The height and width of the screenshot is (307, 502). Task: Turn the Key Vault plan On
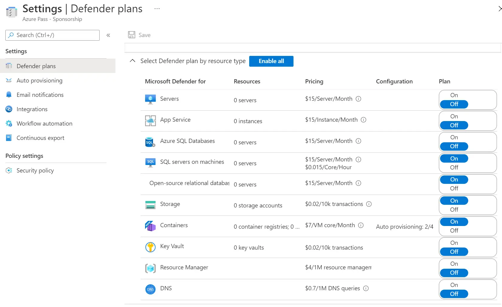454,243
